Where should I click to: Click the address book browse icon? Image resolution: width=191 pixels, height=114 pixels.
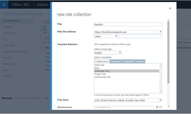pos(161,107)
